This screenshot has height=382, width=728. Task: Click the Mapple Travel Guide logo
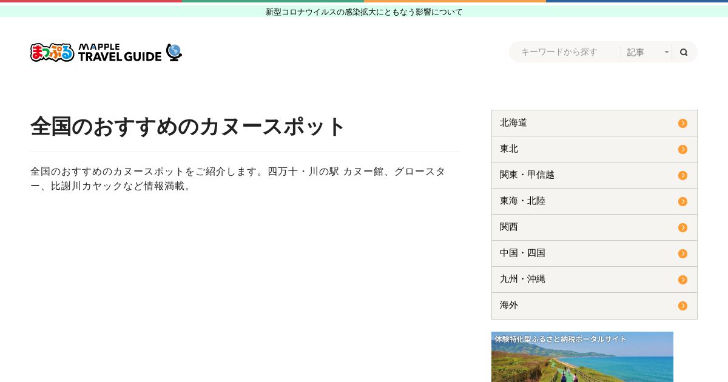point(106,52)
